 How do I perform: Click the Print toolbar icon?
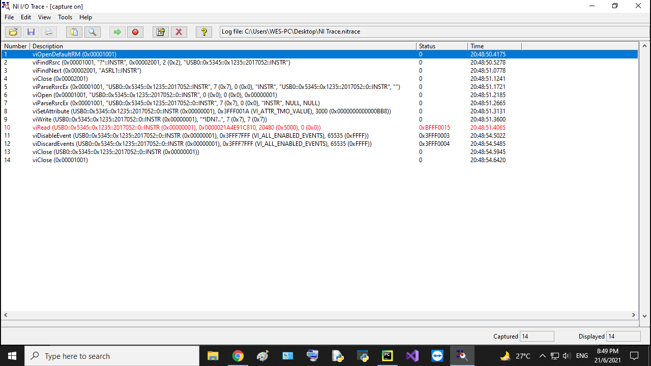49,32
